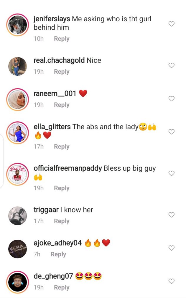The width and height of the screenshot is (186, 303).
Task: Heart officialfreemanpaddy's 'Bless up big guy' comment
Action: click(x=171, y=173)
